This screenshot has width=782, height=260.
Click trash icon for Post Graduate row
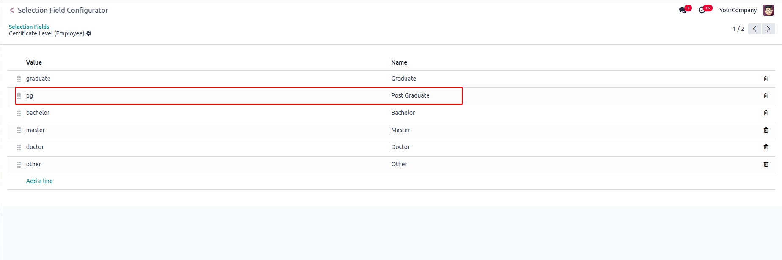pos(766,96)
